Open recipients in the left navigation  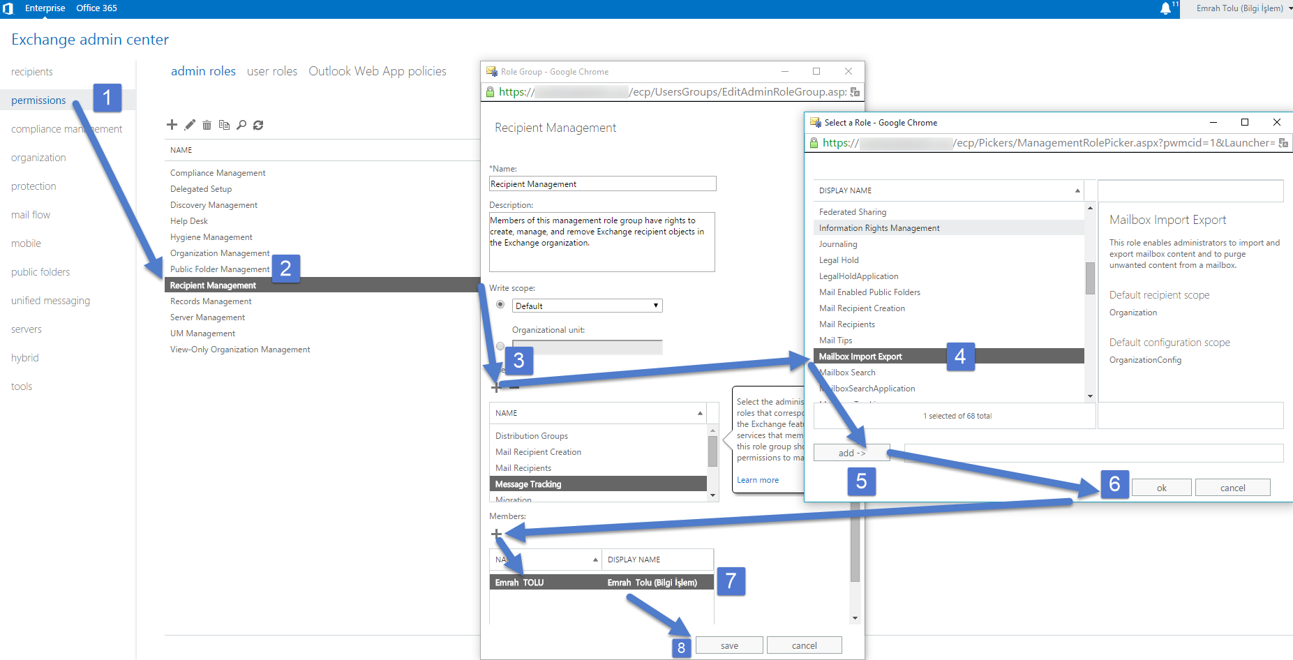(32, 72)
